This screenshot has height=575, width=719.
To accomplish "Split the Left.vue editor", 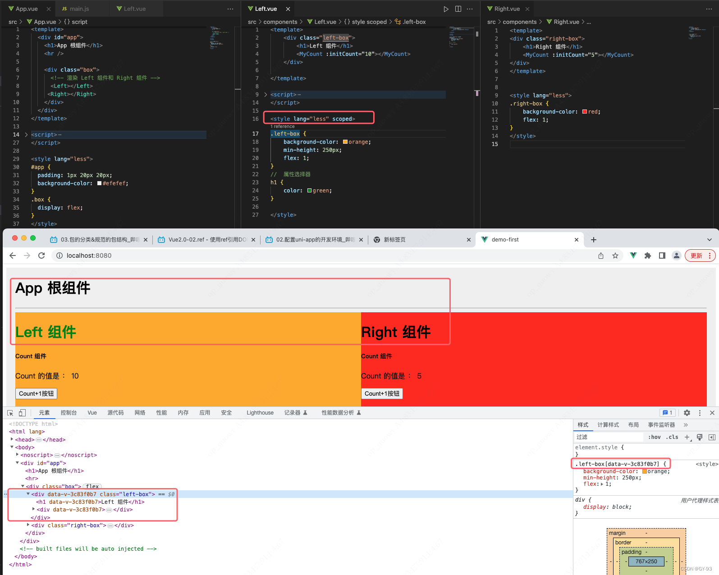I will click(458, 9).
